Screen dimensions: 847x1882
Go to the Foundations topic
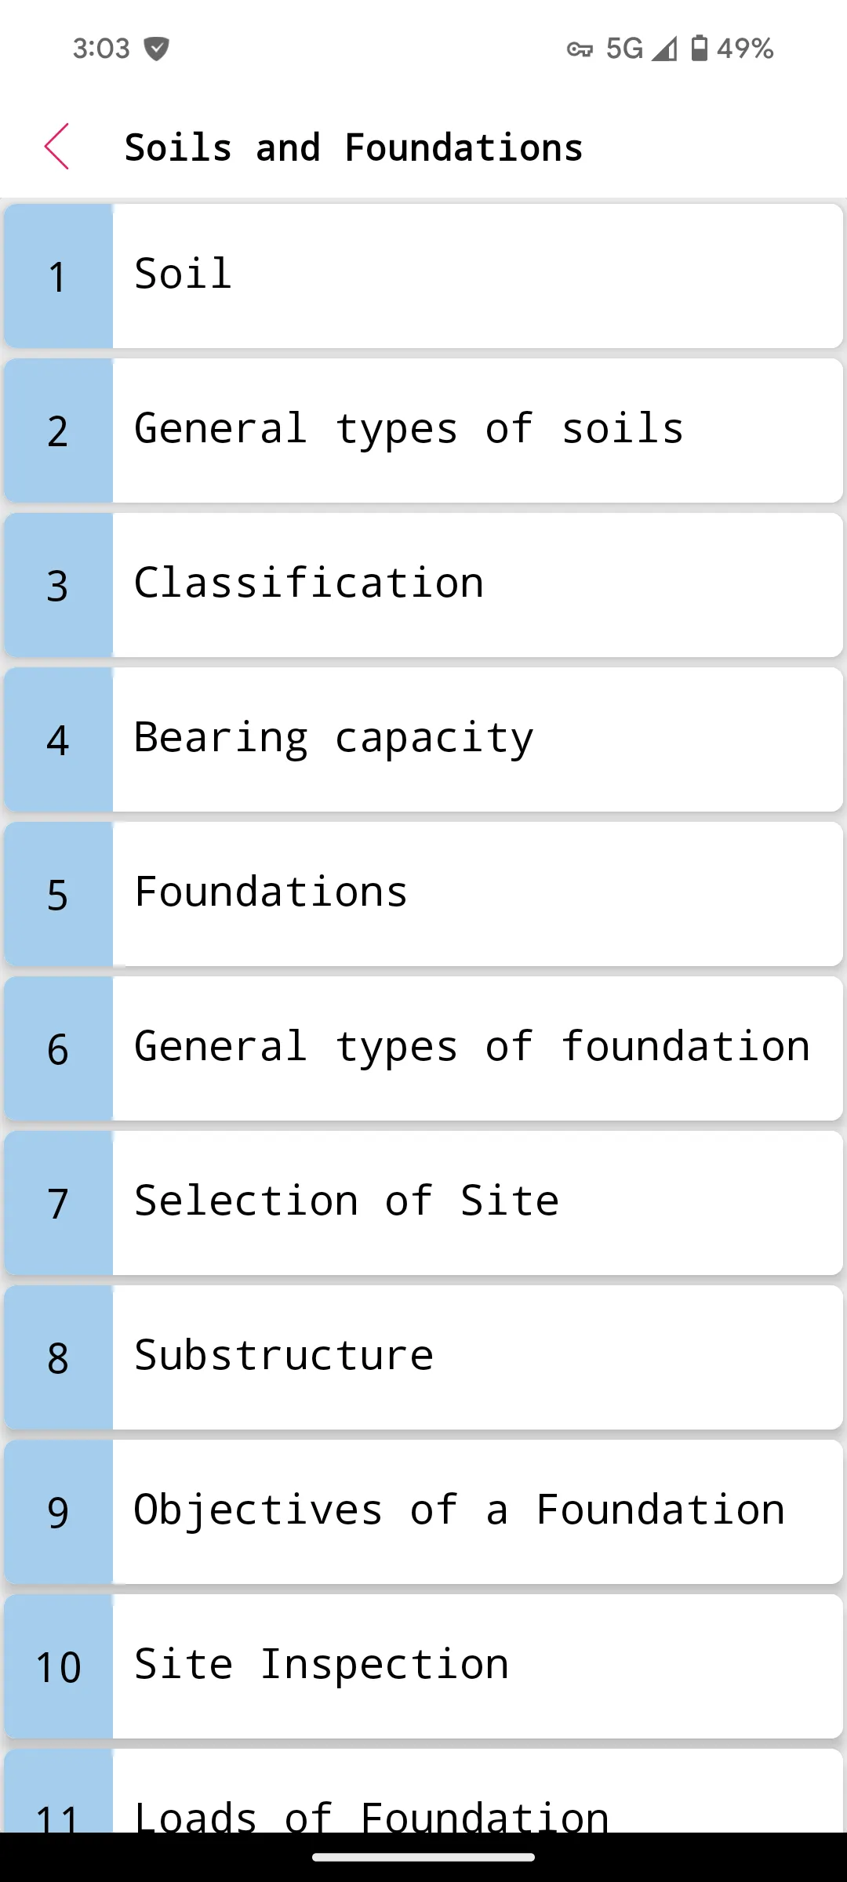pos(423,894)
